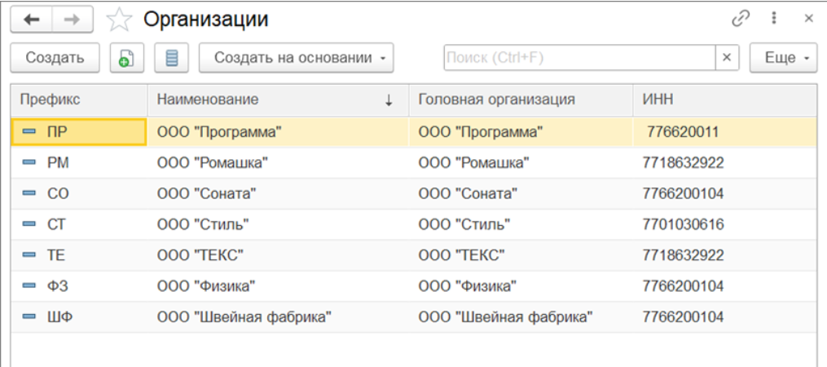The width and height of the screenshot is (827, 367).
Task: Click ООО "Ромашка" in Головная организация column
Action: coord(521,163)
